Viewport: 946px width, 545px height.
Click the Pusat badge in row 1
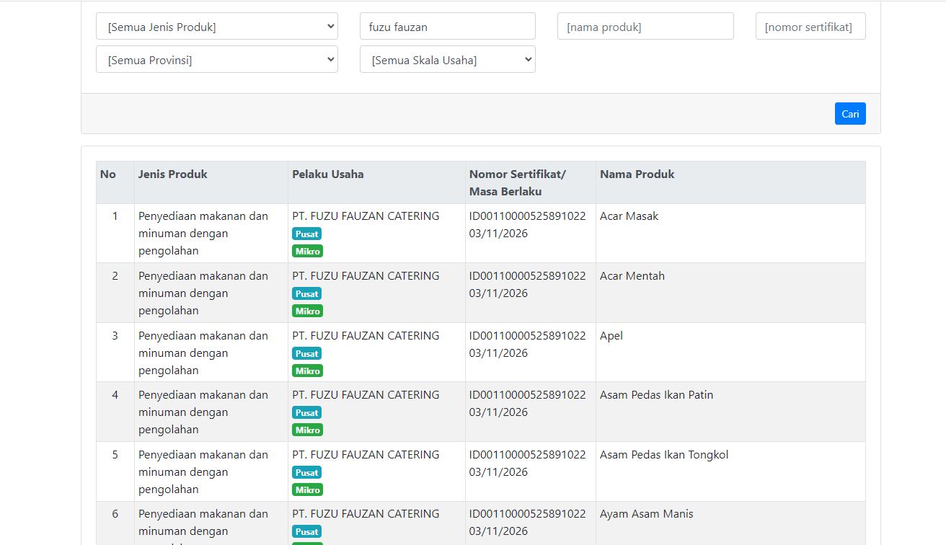click(x=306, y=234)
